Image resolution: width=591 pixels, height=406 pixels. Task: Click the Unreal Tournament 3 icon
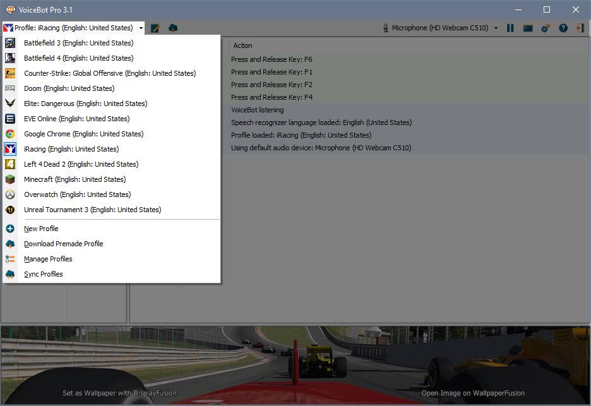click(10, 210)
